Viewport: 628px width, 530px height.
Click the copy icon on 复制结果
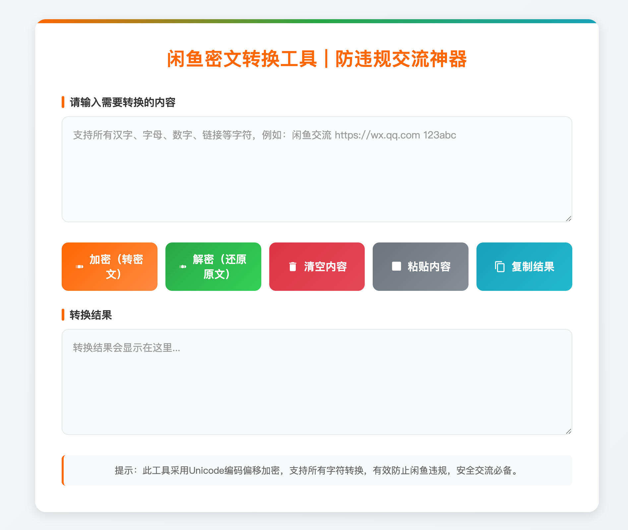499,267
